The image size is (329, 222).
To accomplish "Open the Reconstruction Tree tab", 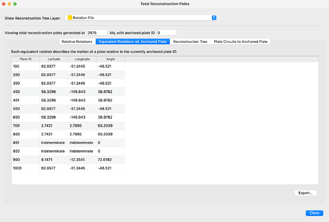I will pos(190,41).
